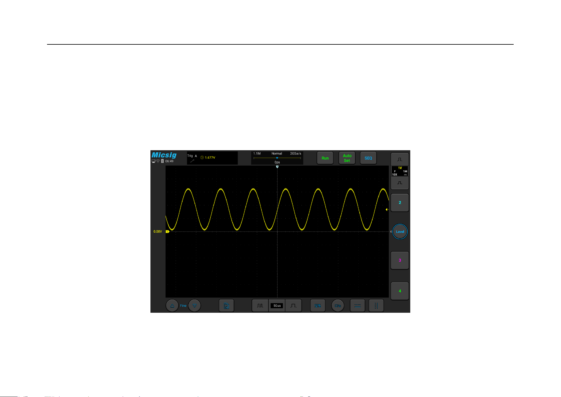Click the Run button
Screen dimensions: 561x397
coord(325,158)
